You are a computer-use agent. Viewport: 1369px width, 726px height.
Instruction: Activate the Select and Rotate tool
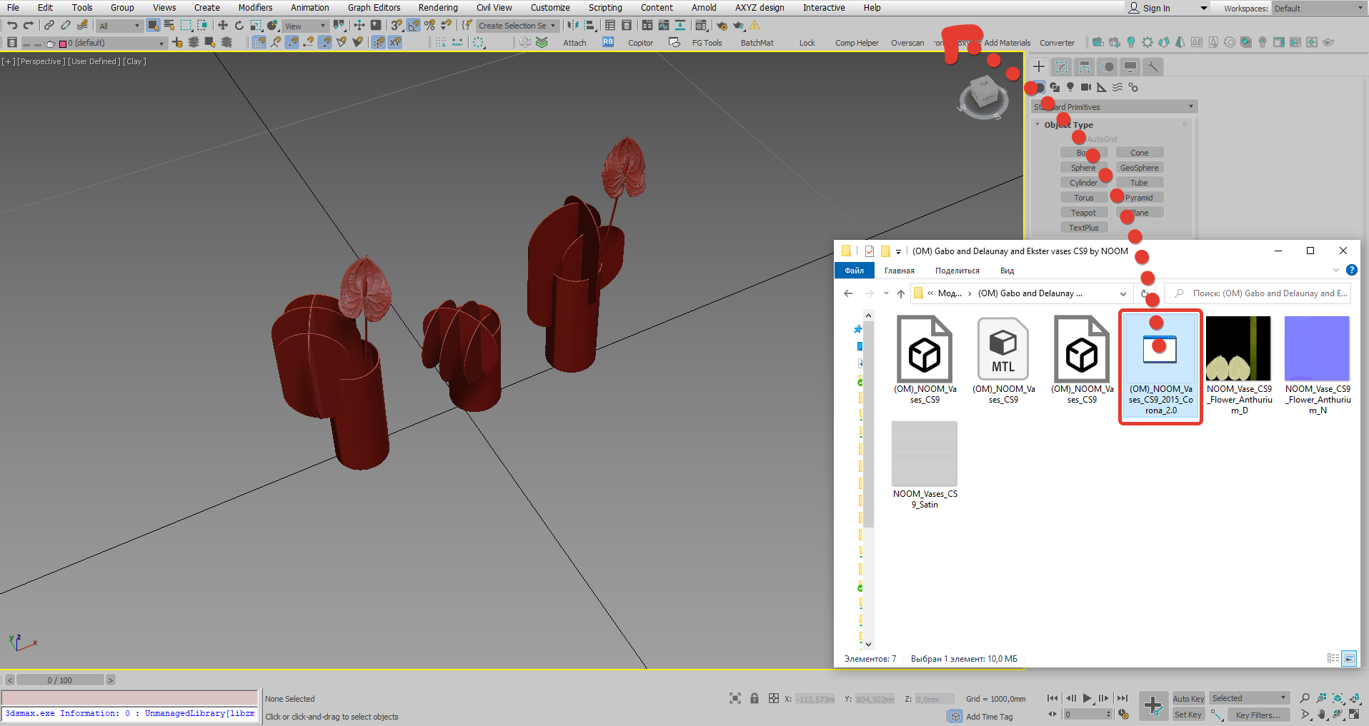click(x=239, y=26)
